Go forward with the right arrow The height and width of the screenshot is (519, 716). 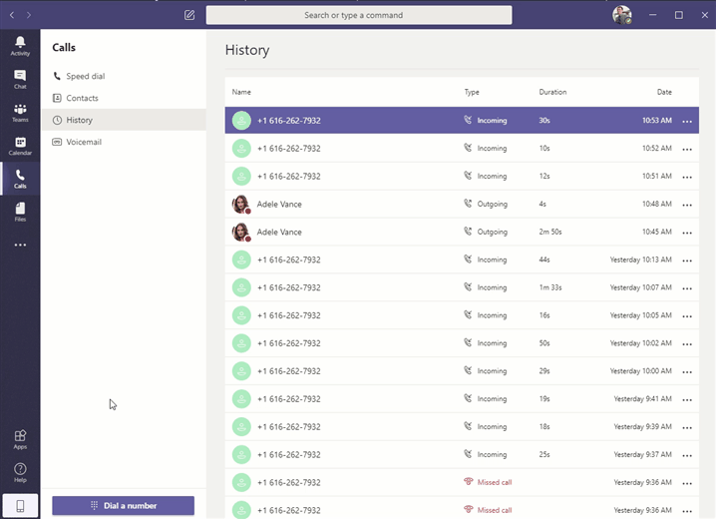(x=29, y=15)
